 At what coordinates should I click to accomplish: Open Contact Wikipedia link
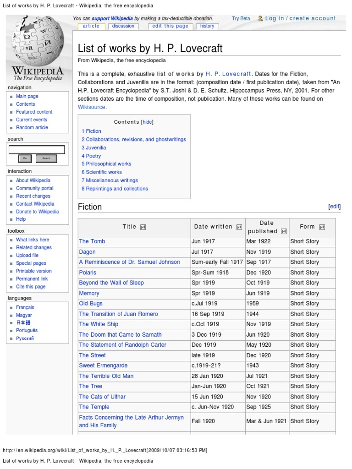[x=35, y=204]
